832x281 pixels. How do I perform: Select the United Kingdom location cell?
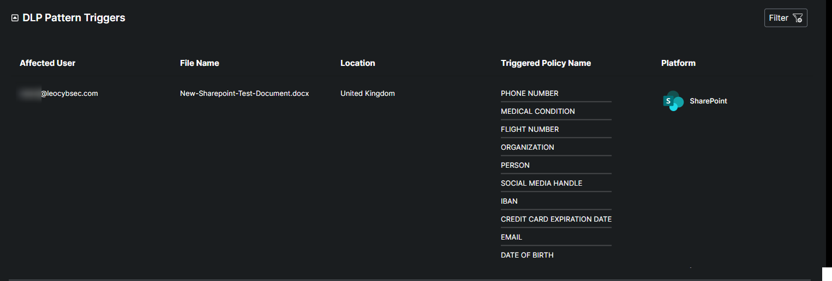367,94
